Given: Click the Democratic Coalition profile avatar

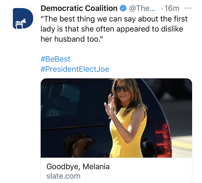Looking at the screenshot, I should tap(23, 18).
